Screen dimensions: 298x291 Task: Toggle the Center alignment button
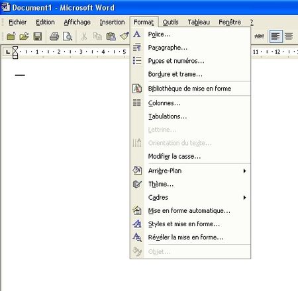[x=289, y=36]
